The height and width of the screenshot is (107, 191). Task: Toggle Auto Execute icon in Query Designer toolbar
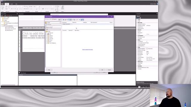click(69, 20)
